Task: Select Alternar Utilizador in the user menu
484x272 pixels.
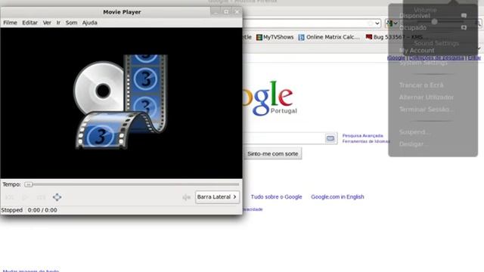Action: coord(427,97)
